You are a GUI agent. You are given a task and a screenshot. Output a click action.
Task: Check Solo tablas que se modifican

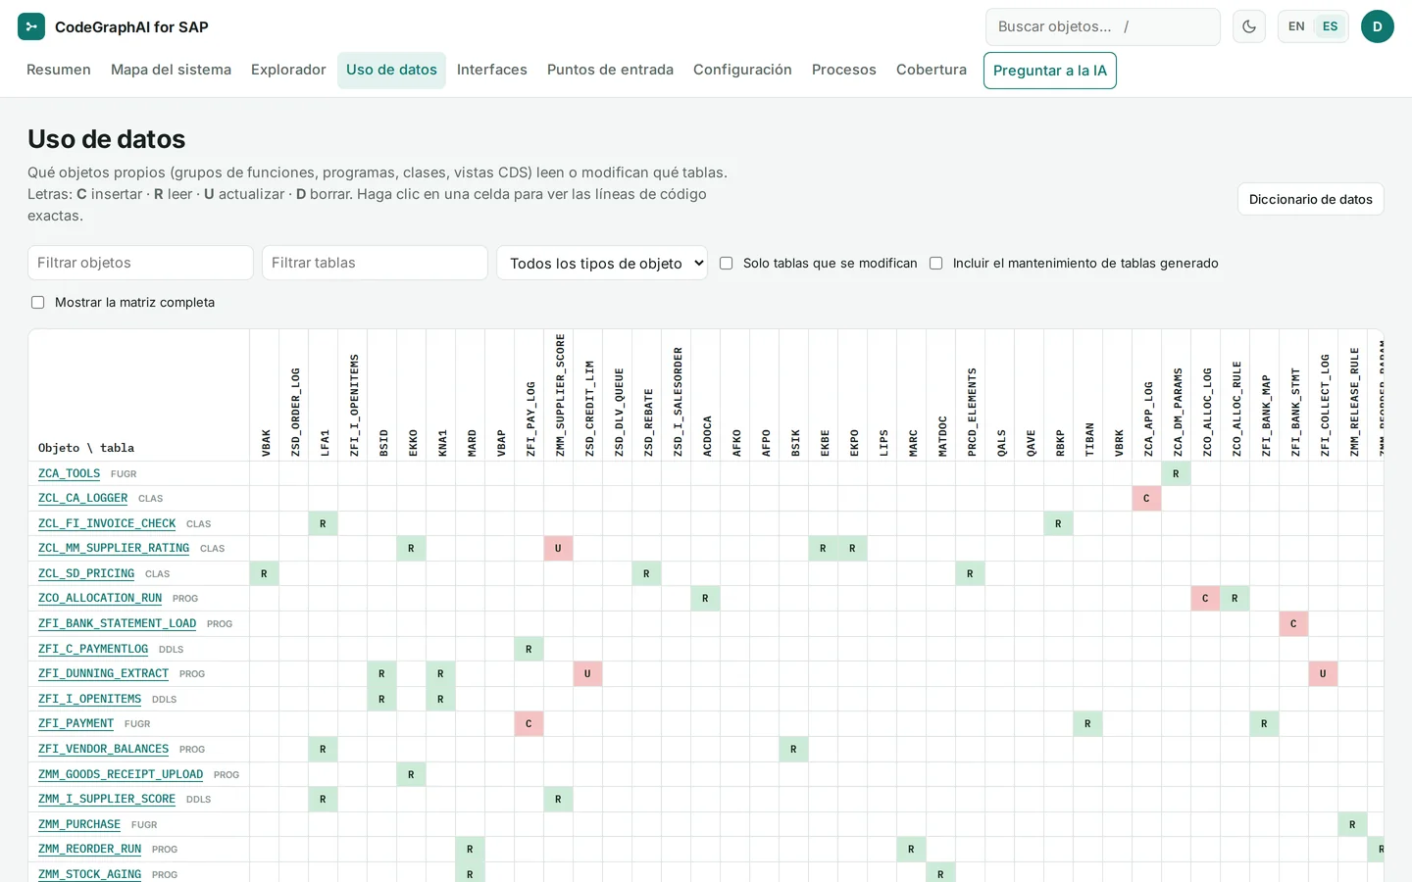click(727, 263)
